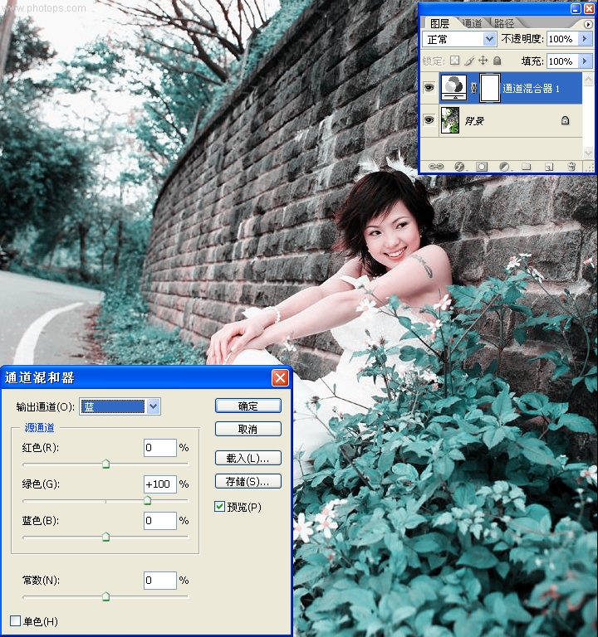Click the 常数(N) slider handle

click(105, 596)
